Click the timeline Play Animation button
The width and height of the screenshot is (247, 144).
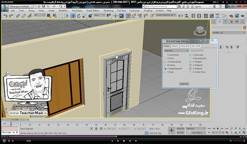click(x=218, y=128)
